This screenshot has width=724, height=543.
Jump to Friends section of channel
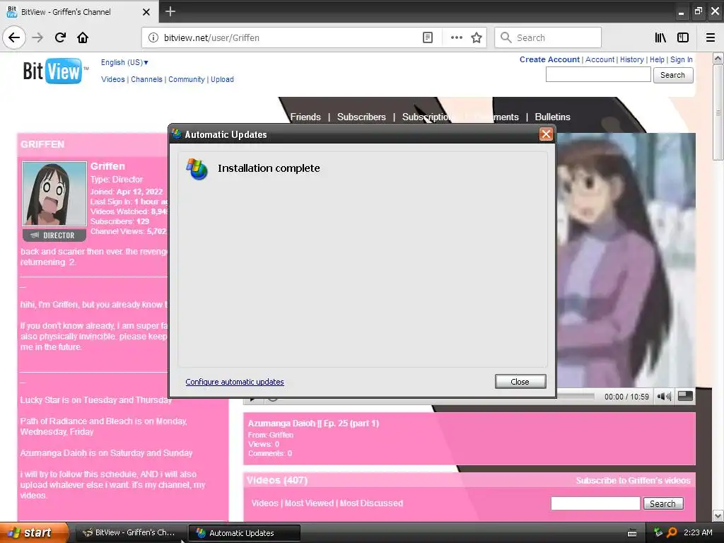[x=305, y=117]
